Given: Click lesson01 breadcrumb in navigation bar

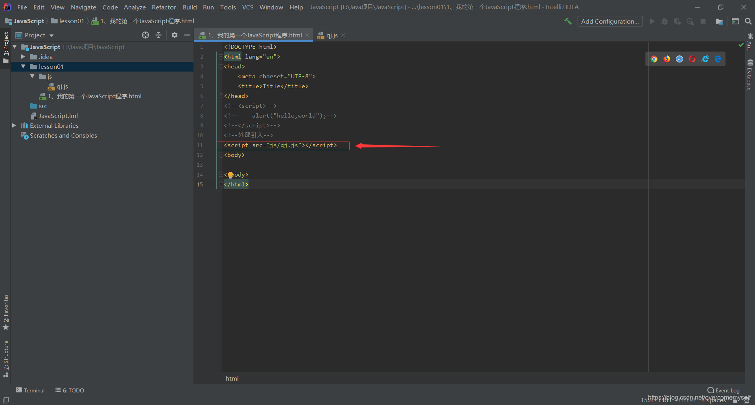Looking at the screenshot, I should pyautogui.click(x=68, y=21).
